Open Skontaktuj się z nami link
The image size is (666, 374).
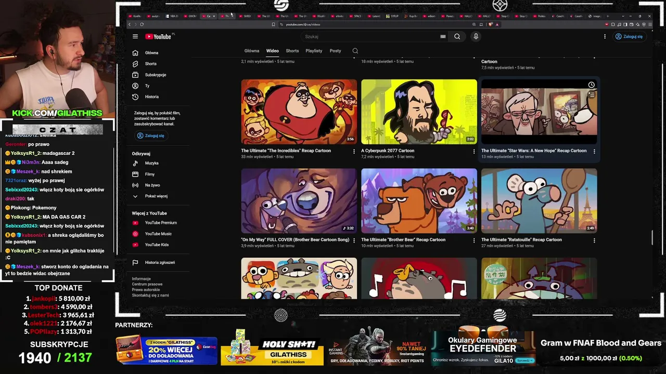[150, 296]
